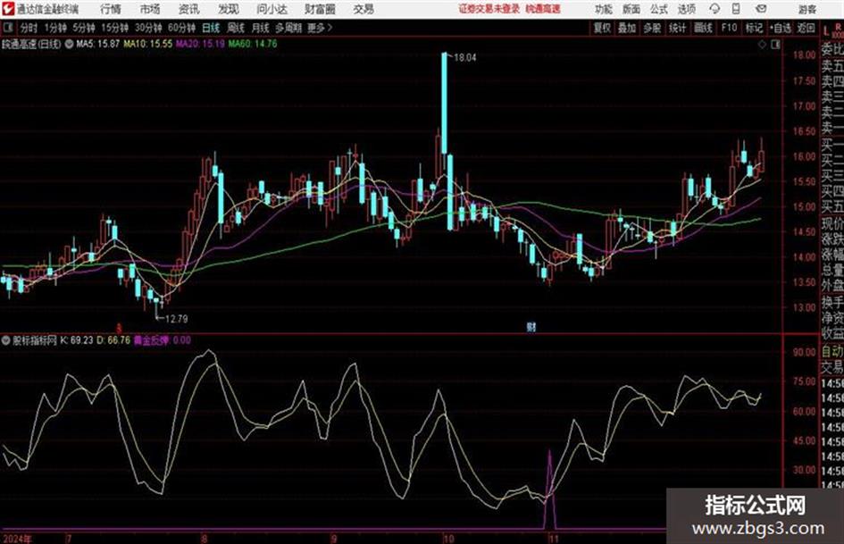This screenshot has height=544, width=844.
Task: Click the 证券交易未登录 link
Action: point(489,9)
